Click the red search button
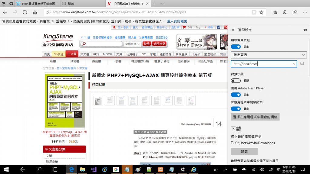310x174 pixels. click(x=147, y=43)
